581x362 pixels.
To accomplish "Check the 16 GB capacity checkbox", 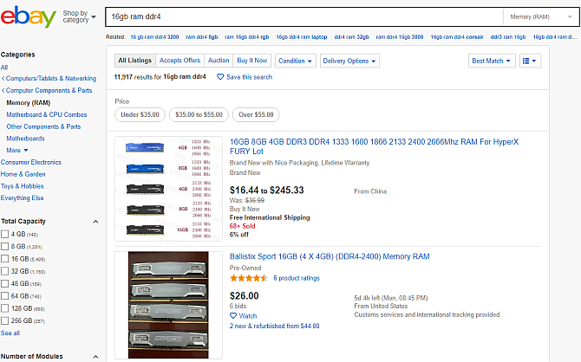I will (x=5, y=259).
